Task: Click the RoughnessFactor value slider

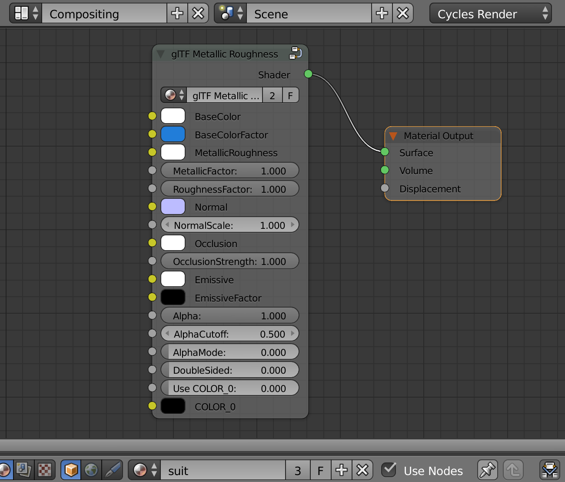Action: (230, 189)
